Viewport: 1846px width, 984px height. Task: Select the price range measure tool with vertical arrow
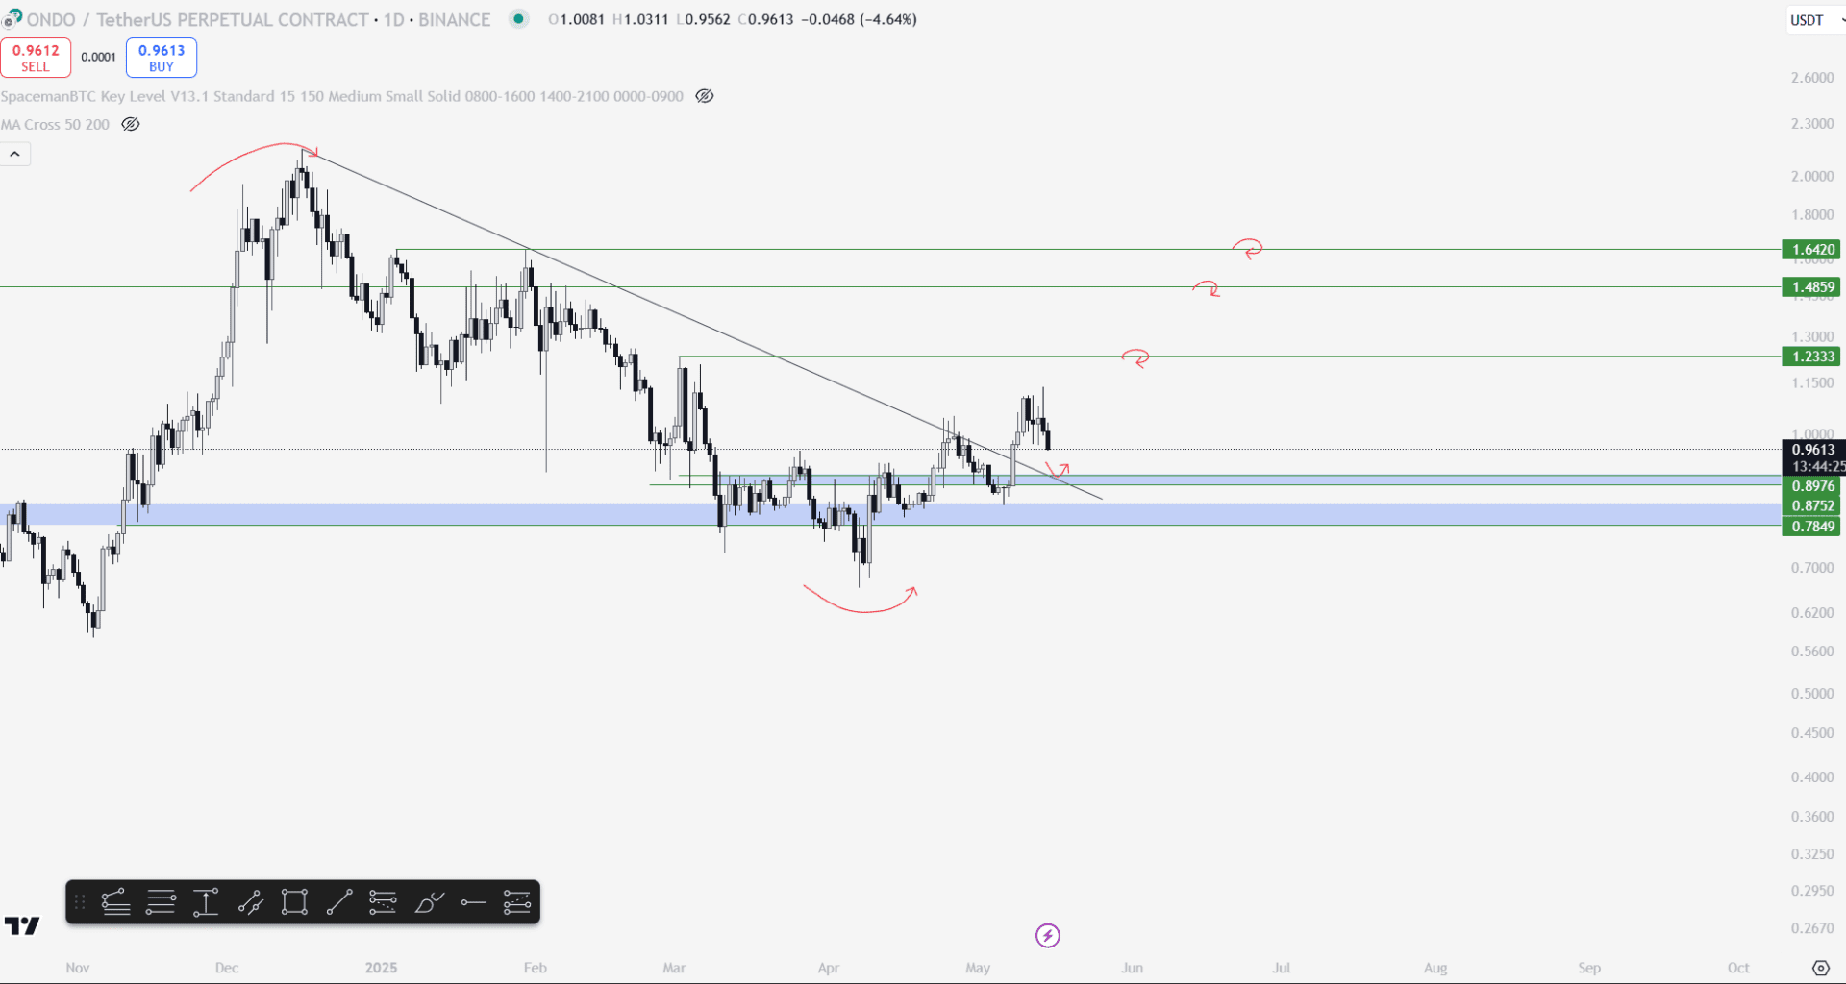(x=206, y=902)
